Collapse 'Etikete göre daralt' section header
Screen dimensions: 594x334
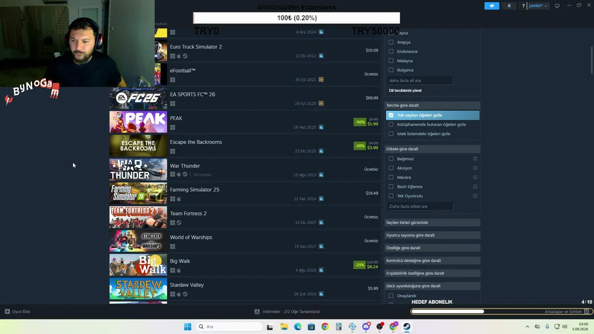coord(433,149)
